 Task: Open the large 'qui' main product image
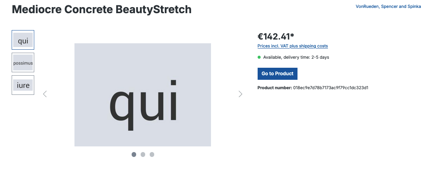pyautogui.click(x=143, y=95)
